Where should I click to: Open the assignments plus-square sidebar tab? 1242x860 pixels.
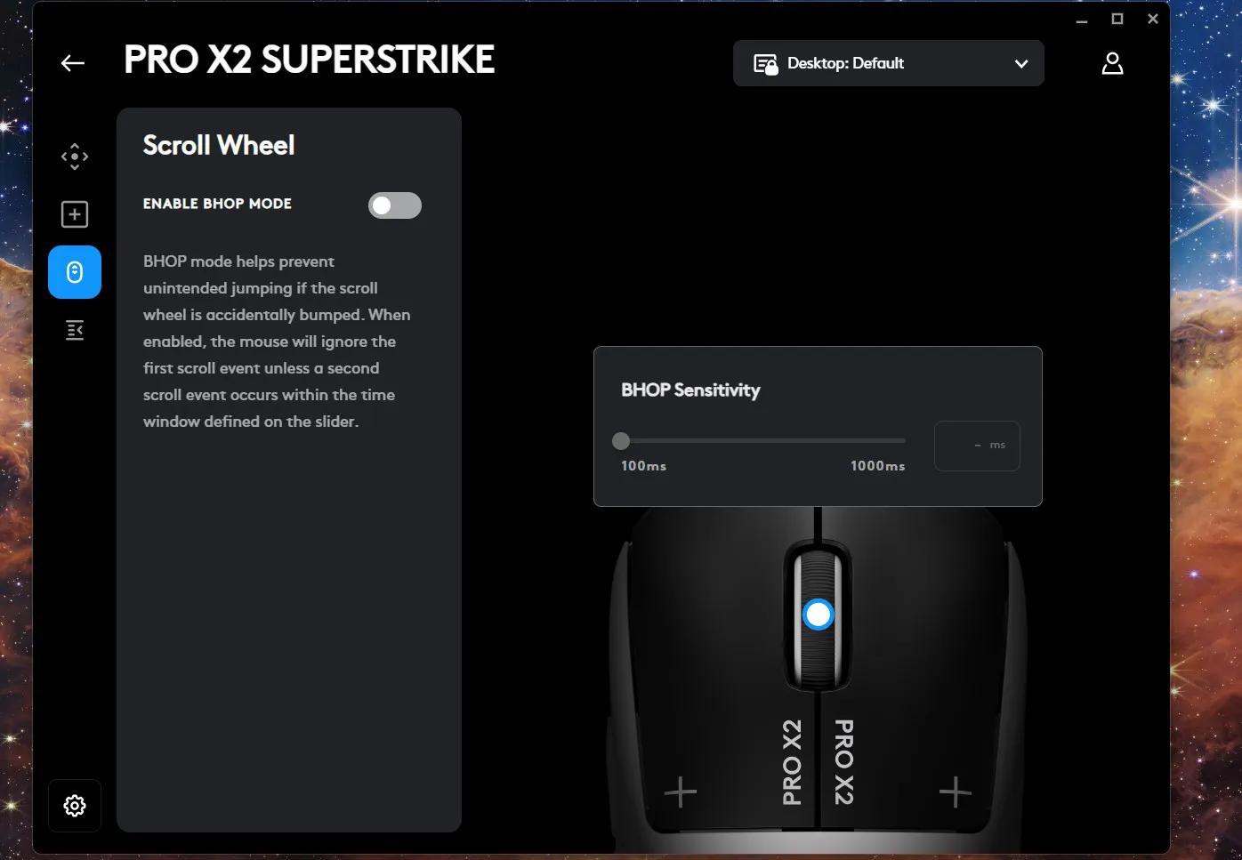click(75, 214)
